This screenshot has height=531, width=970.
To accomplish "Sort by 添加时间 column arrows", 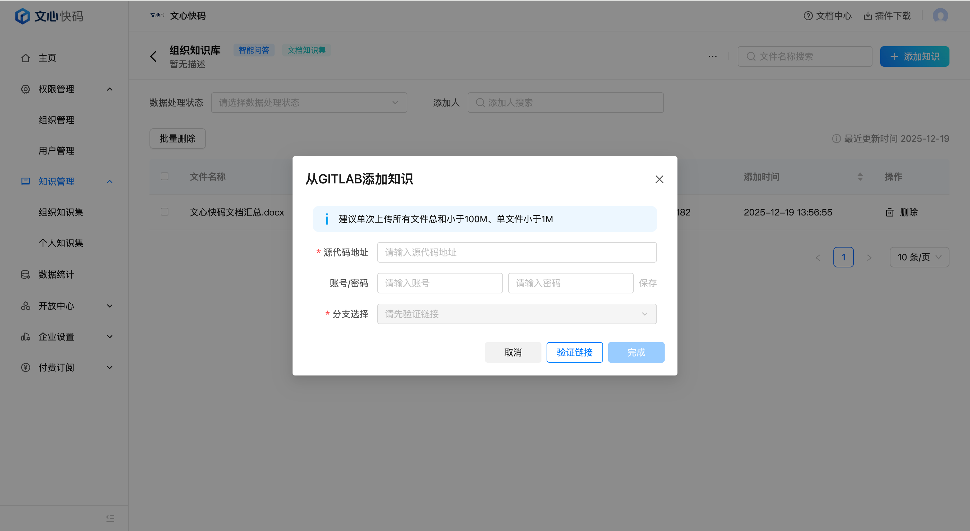I will click(860, 176).
